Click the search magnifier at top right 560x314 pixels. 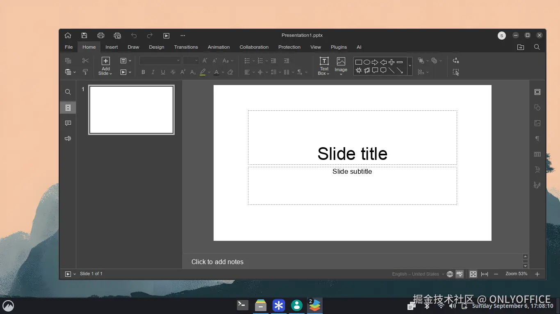click(537, 47)
